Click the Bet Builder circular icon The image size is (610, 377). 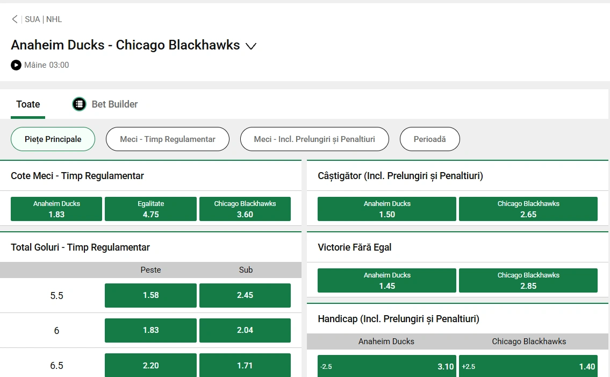[x=79, y=104]
